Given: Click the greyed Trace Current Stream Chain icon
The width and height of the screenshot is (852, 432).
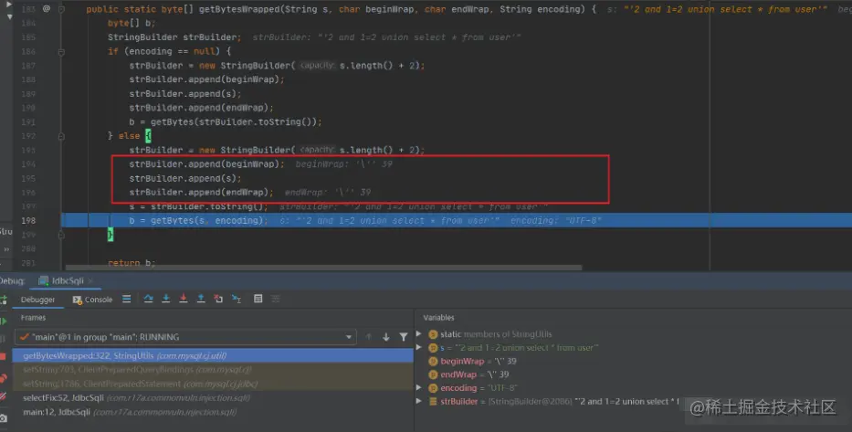Looking at the screenshot, I should pyautogui.click(x=276, y=299).
